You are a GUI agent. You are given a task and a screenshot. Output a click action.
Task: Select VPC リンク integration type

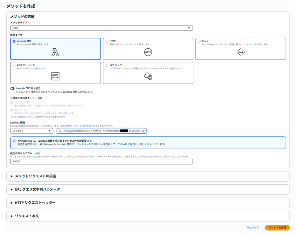(x=148, y=73)
